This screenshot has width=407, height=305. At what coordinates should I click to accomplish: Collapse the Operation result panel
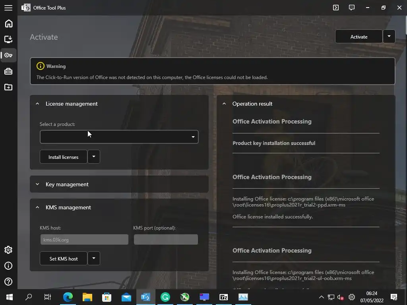224,104
